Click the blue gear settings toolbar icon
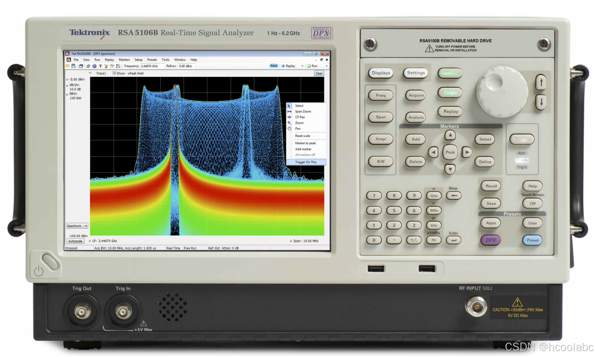 94,66
